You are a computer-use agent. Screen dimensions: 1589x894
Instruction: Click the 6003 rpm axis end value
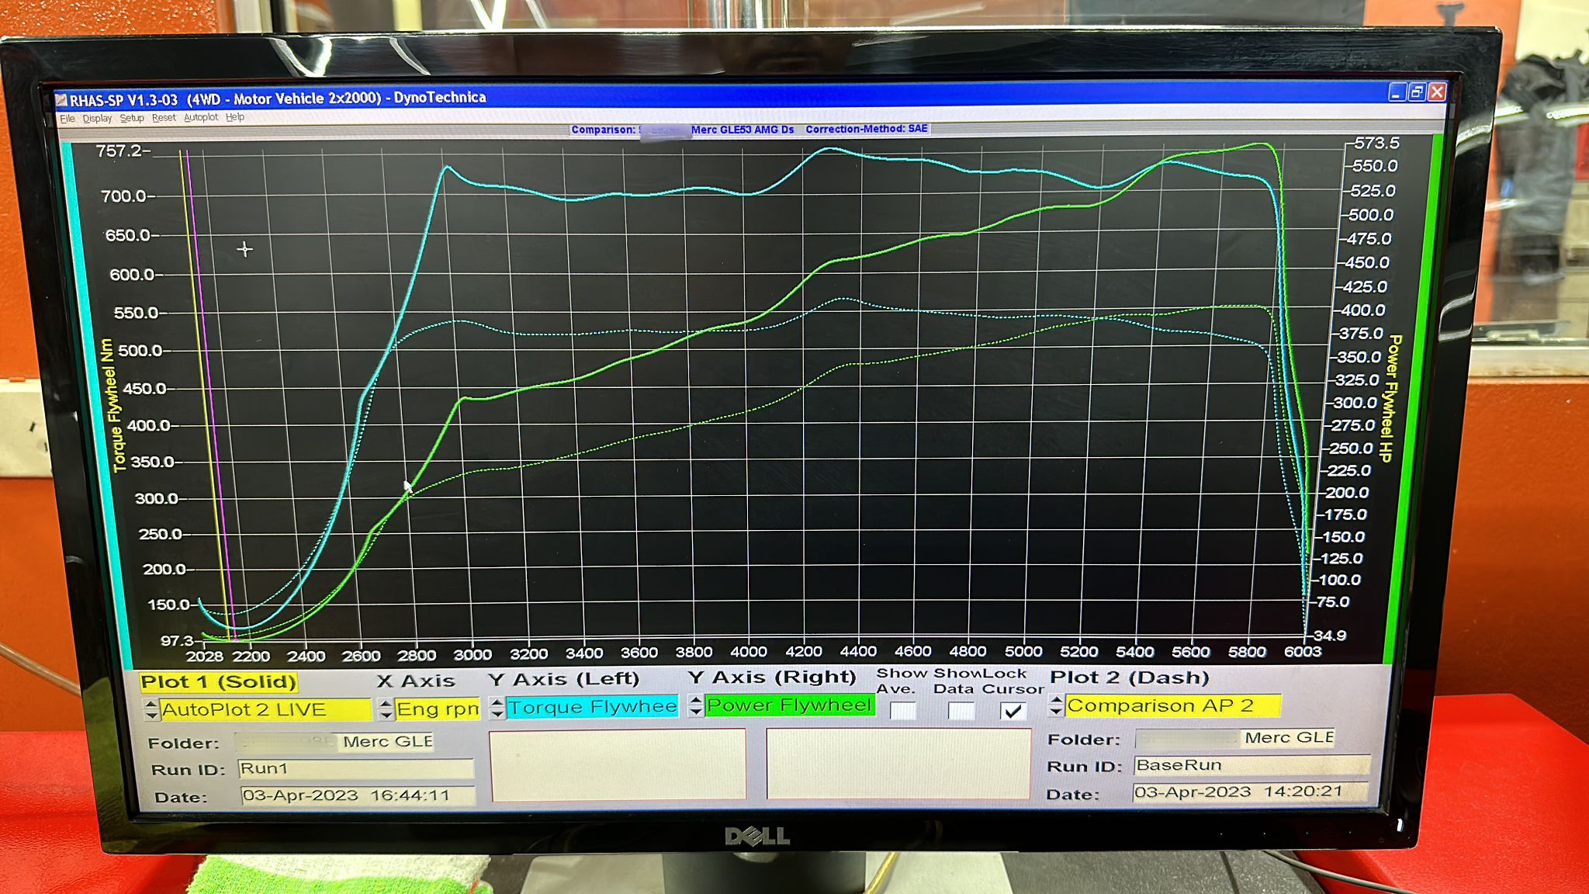[x=1303, y=652]
